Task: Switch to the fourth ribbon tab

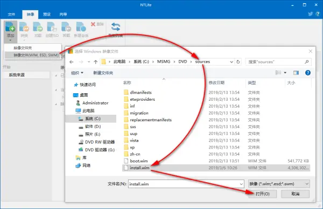Action: 63,14
